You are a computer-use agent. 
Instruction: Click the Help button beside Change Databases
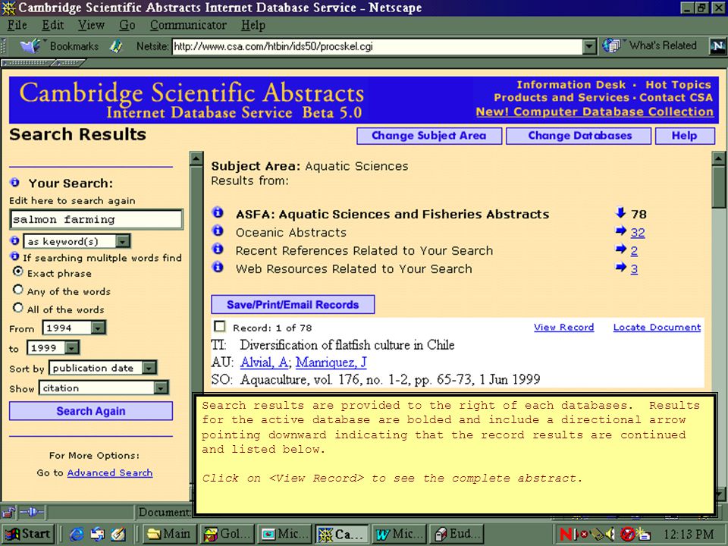[685, 136]
